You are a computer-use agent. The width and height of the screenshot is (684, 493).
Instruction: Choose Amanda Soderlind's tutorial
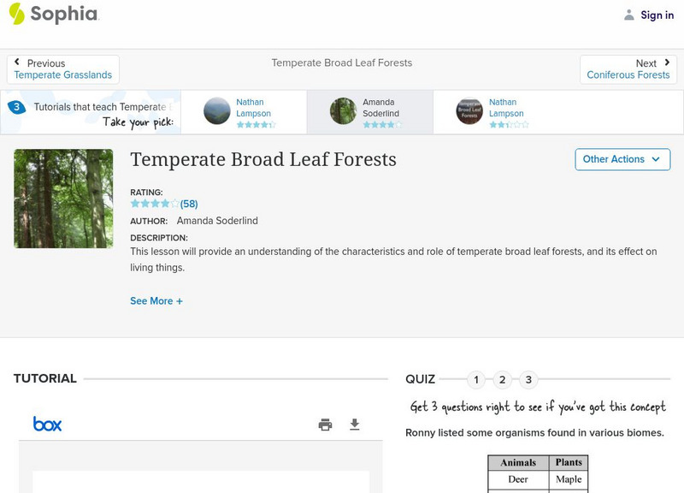coord(369,111)
